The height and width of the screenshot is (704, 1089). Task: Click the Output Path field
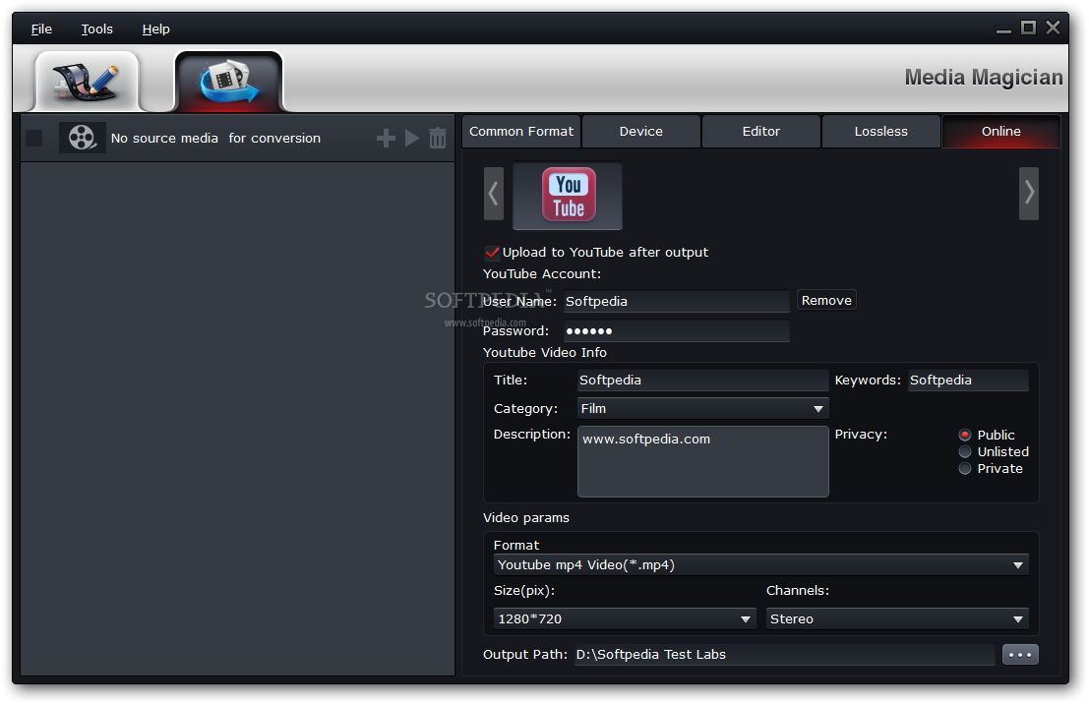[785, 654]
